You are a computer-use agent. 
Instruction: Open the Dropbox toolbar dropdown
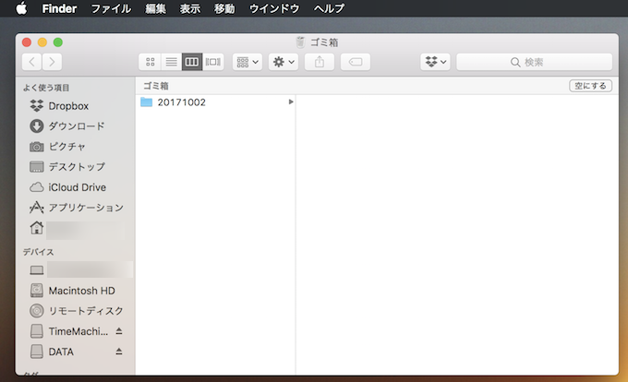435,62
